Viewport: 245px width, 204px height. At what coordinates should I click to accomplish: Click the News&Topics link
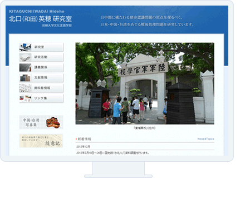[x=205, y=139]
